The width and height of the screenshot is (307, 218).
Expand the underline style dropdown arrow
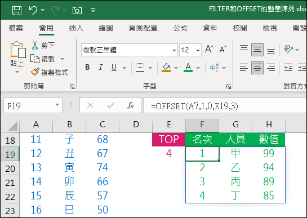pos(124,68)
